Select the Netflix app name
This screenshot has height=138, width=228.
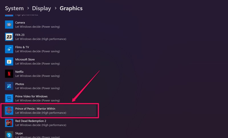pos(19,72)
